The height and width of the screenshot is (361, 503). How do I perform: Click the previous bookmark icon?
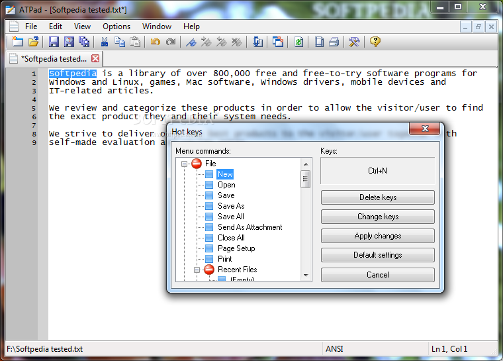pyautogui.click(x=222, y=42)
